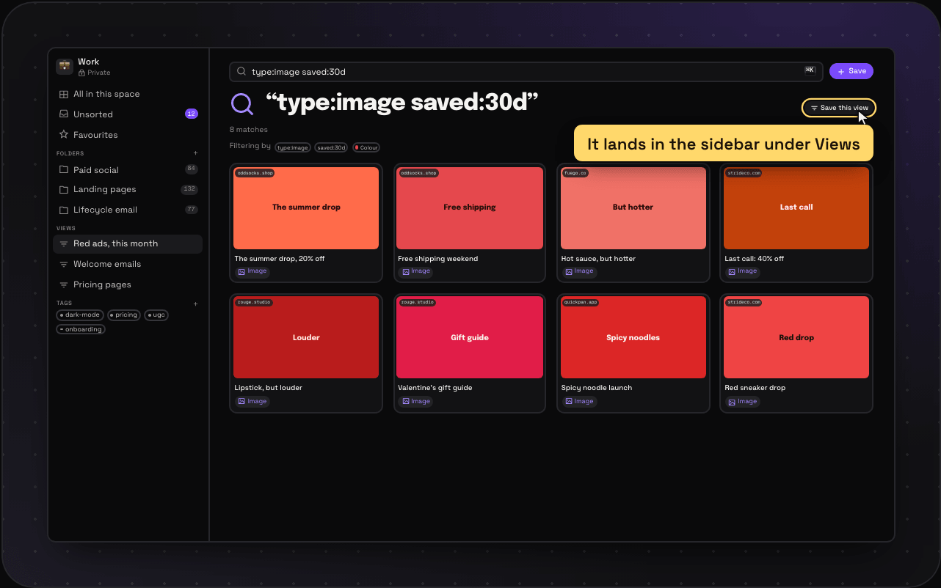
Task: Remove the saved:30d filter chip
Action: 332,147
